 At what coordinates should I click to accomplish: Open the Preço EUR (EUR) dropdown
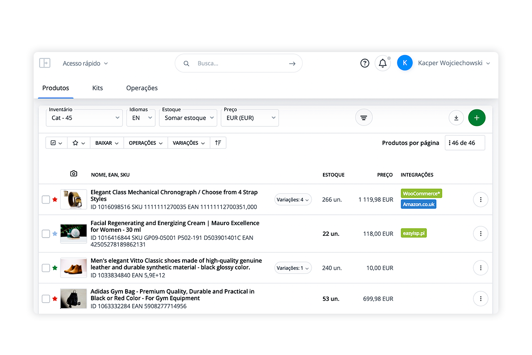250,118
